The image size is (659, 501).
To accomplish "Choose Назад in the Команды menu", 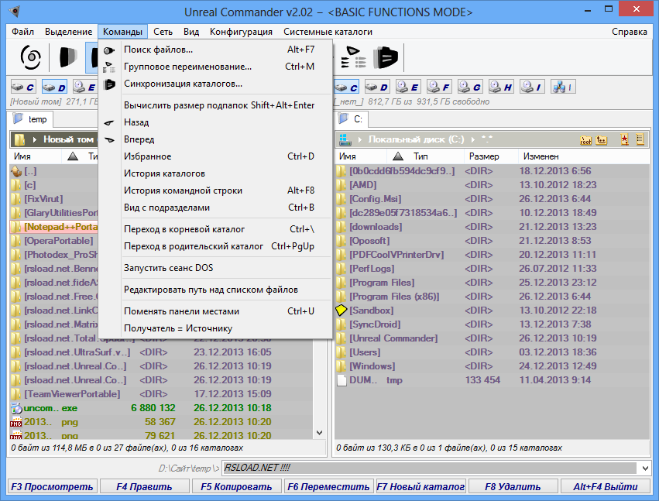I will coord(215,122).
